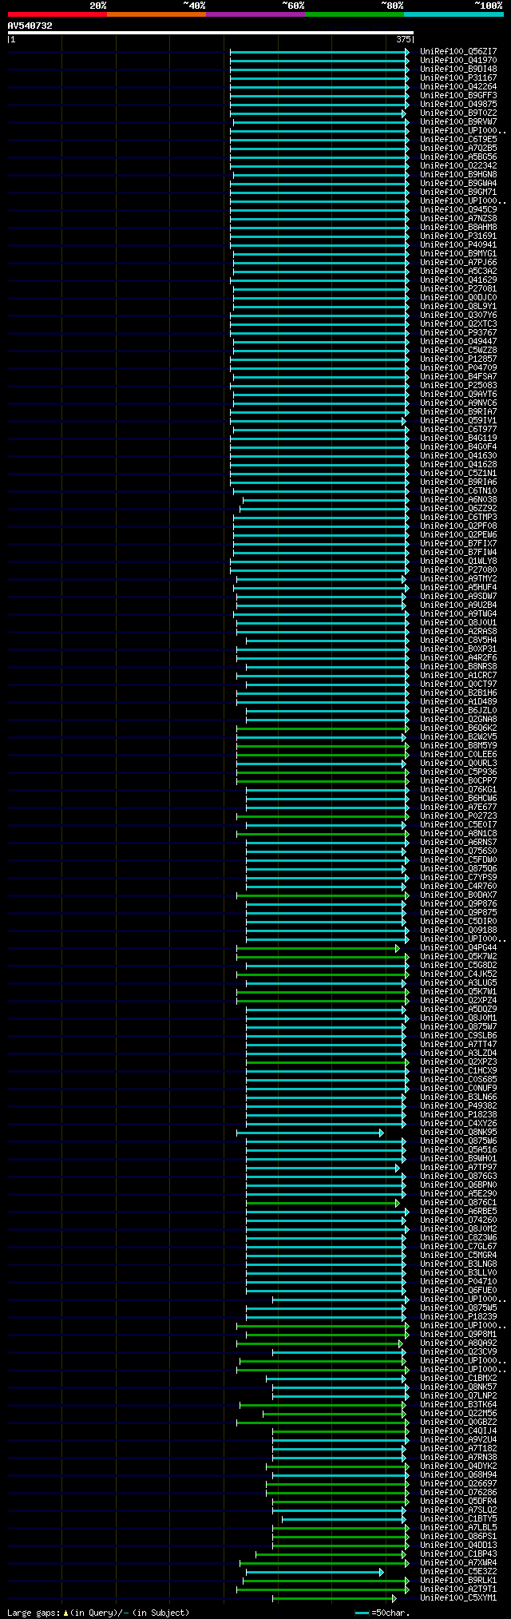Select the UniRef100_B7FIX7 label

click(x=458, y=543)
